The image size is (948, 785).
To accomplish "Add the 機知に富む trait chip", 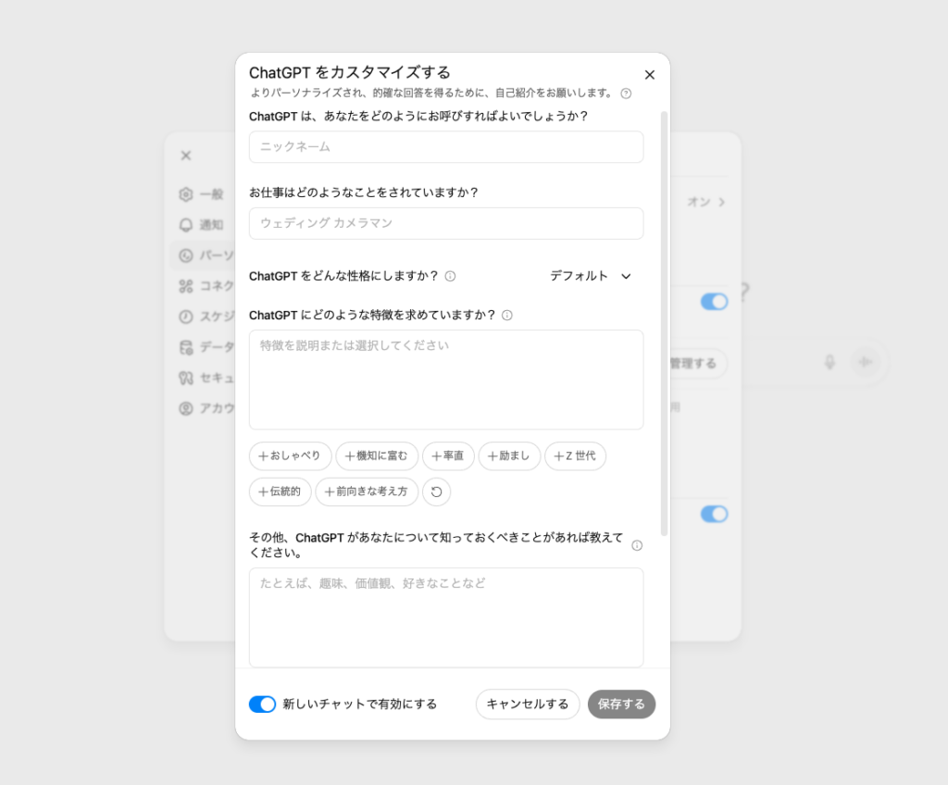I will coord(377,456).
